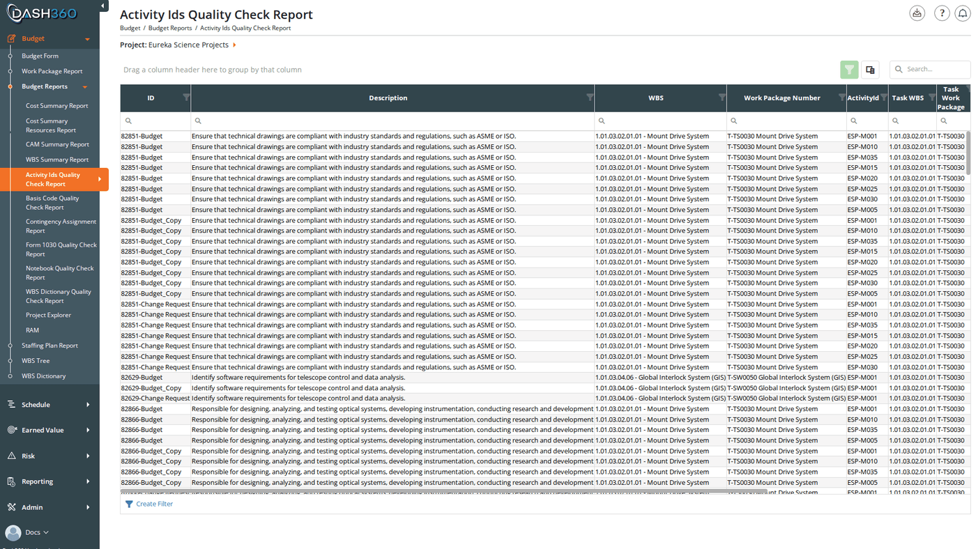The width and height of the screenshot is (976, 549).
Task: Click the search magnifier in ID filter row
Action: coord(128,121)
